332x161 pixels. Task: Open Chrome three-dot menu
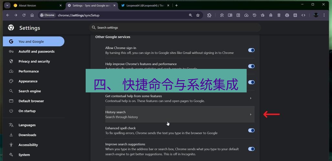coord(324,15)
